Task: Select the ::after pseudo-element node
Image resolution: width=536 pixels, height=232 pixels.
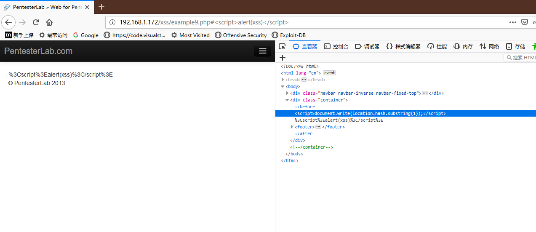Action: point(304,133)
